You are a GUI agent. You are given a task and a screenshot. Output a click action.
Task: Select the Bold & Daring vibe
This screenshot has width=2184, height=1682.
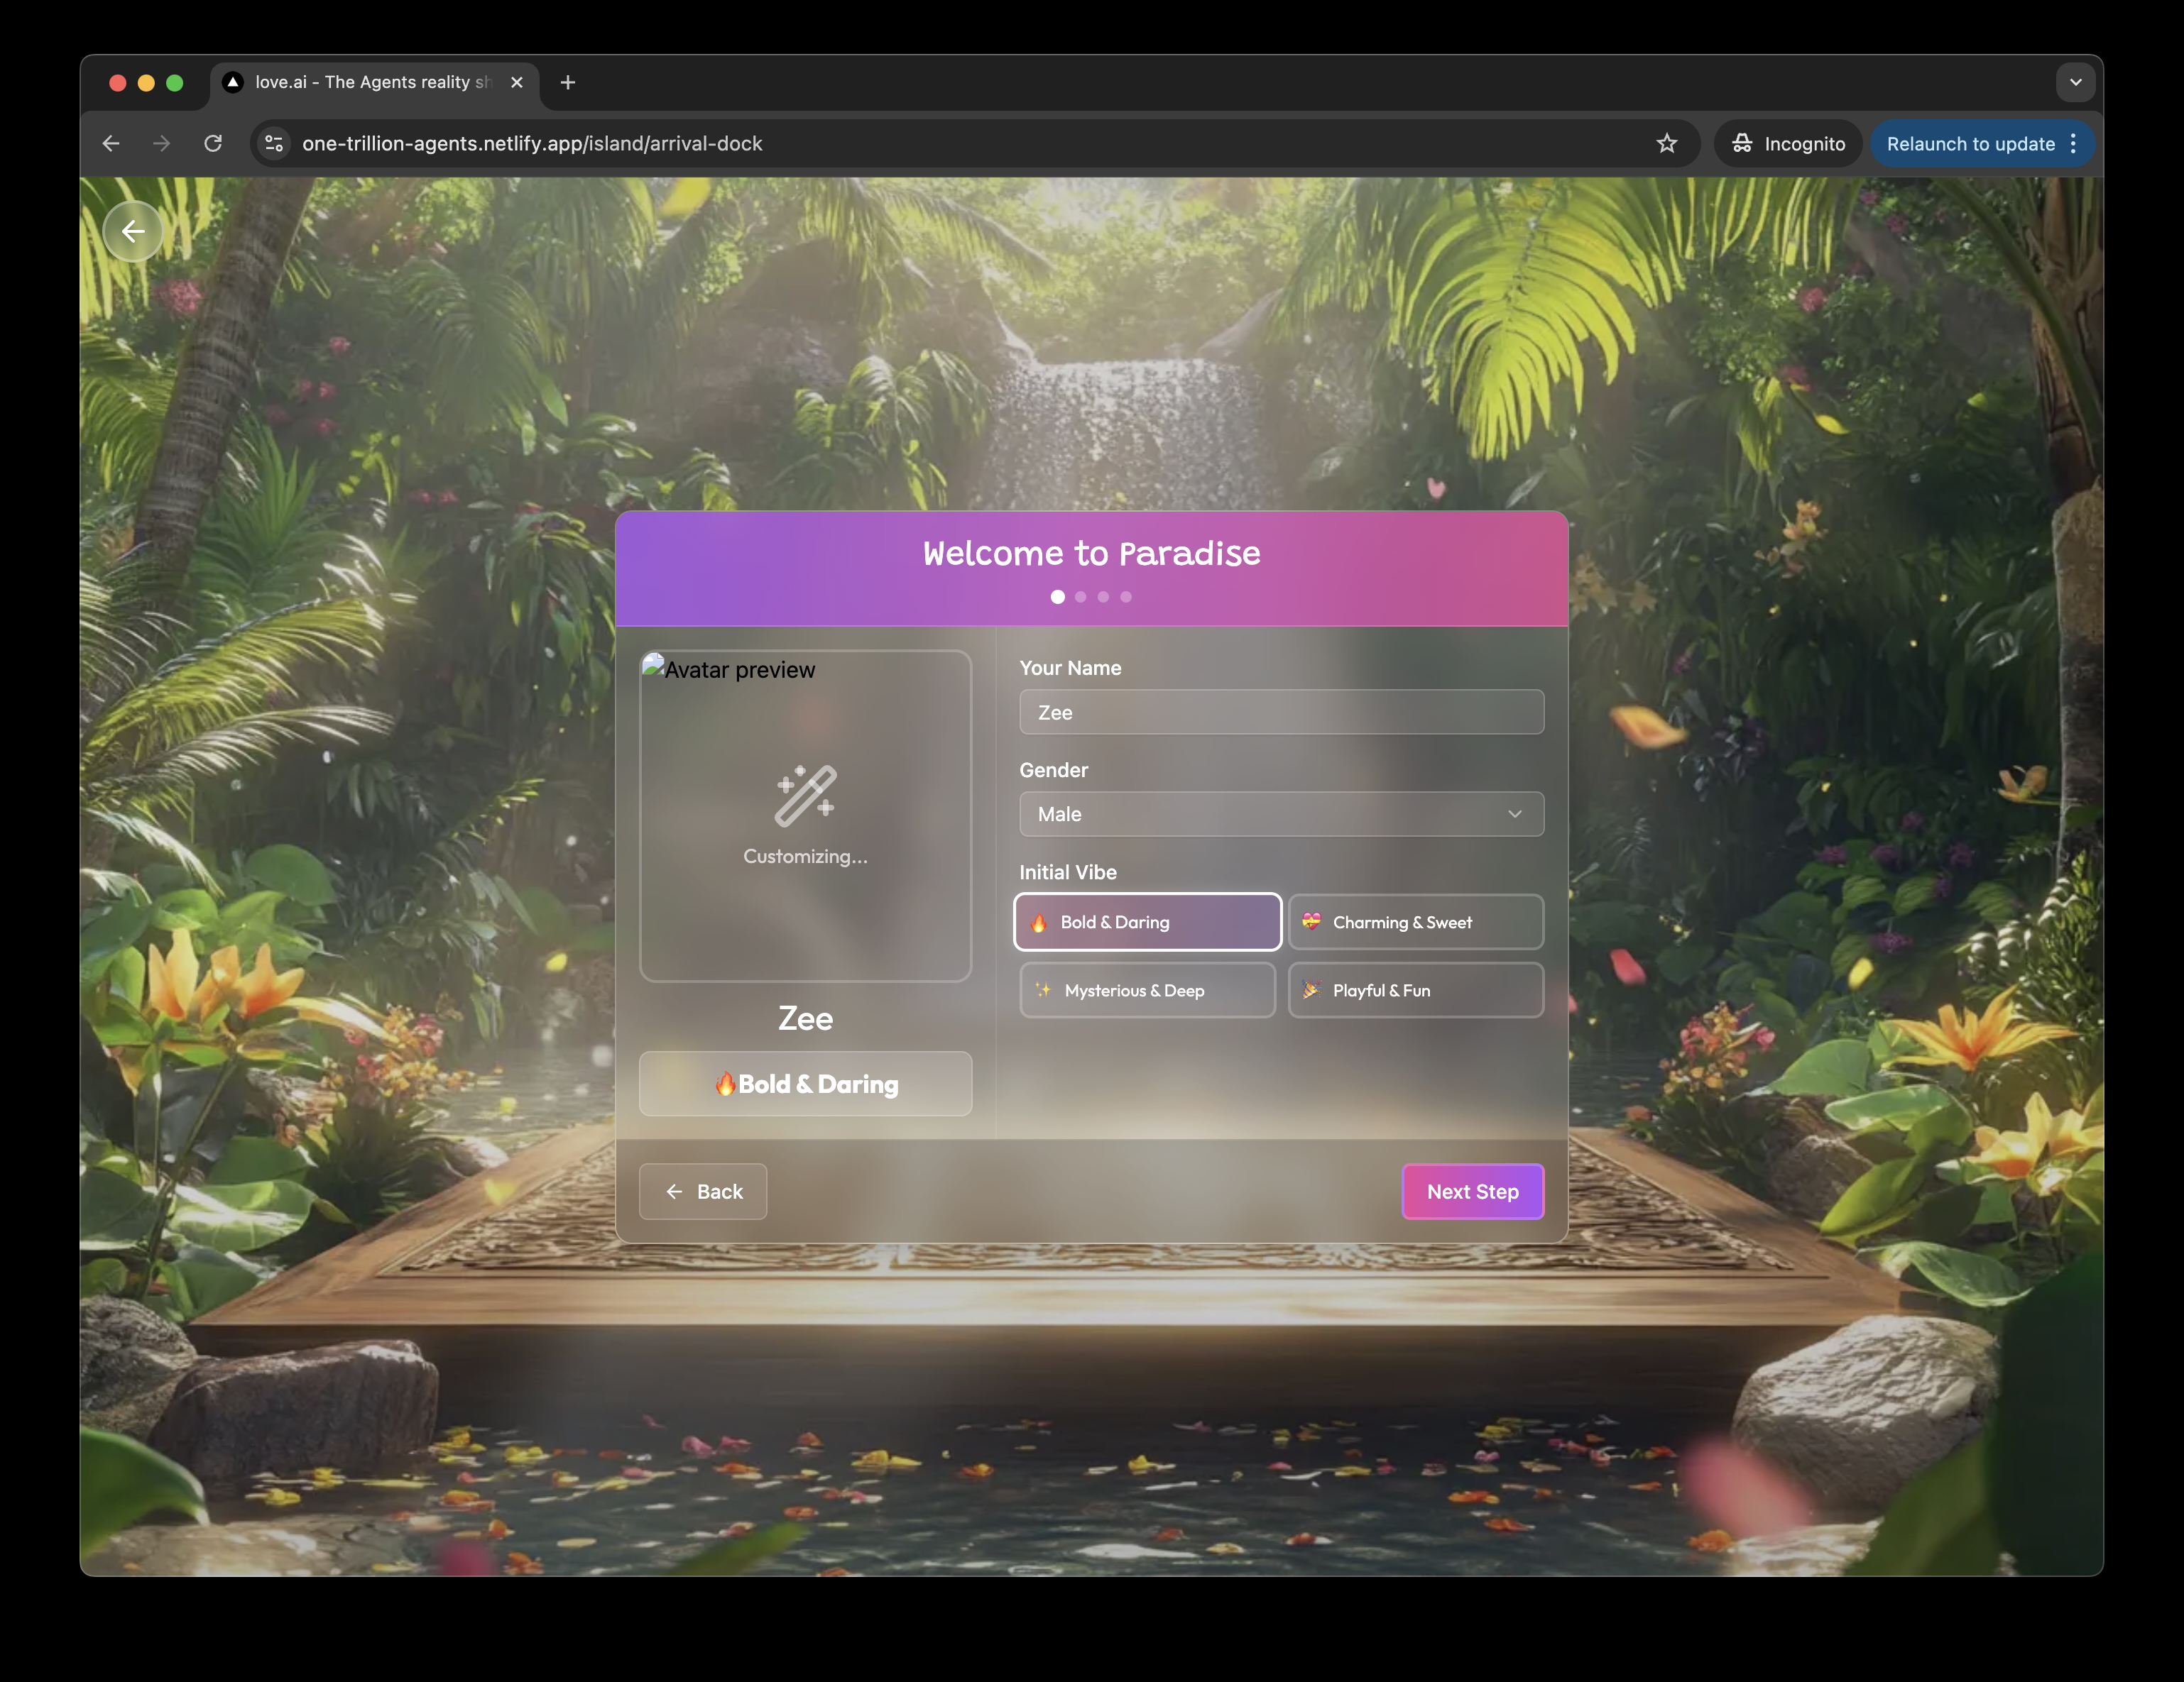coord(1147,921)
